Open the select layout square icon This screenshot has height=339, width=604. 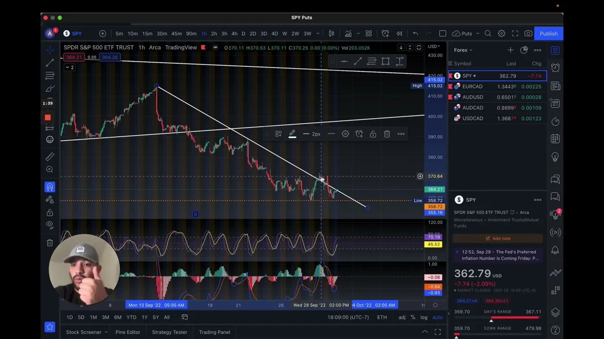click(x=443, y=33)
